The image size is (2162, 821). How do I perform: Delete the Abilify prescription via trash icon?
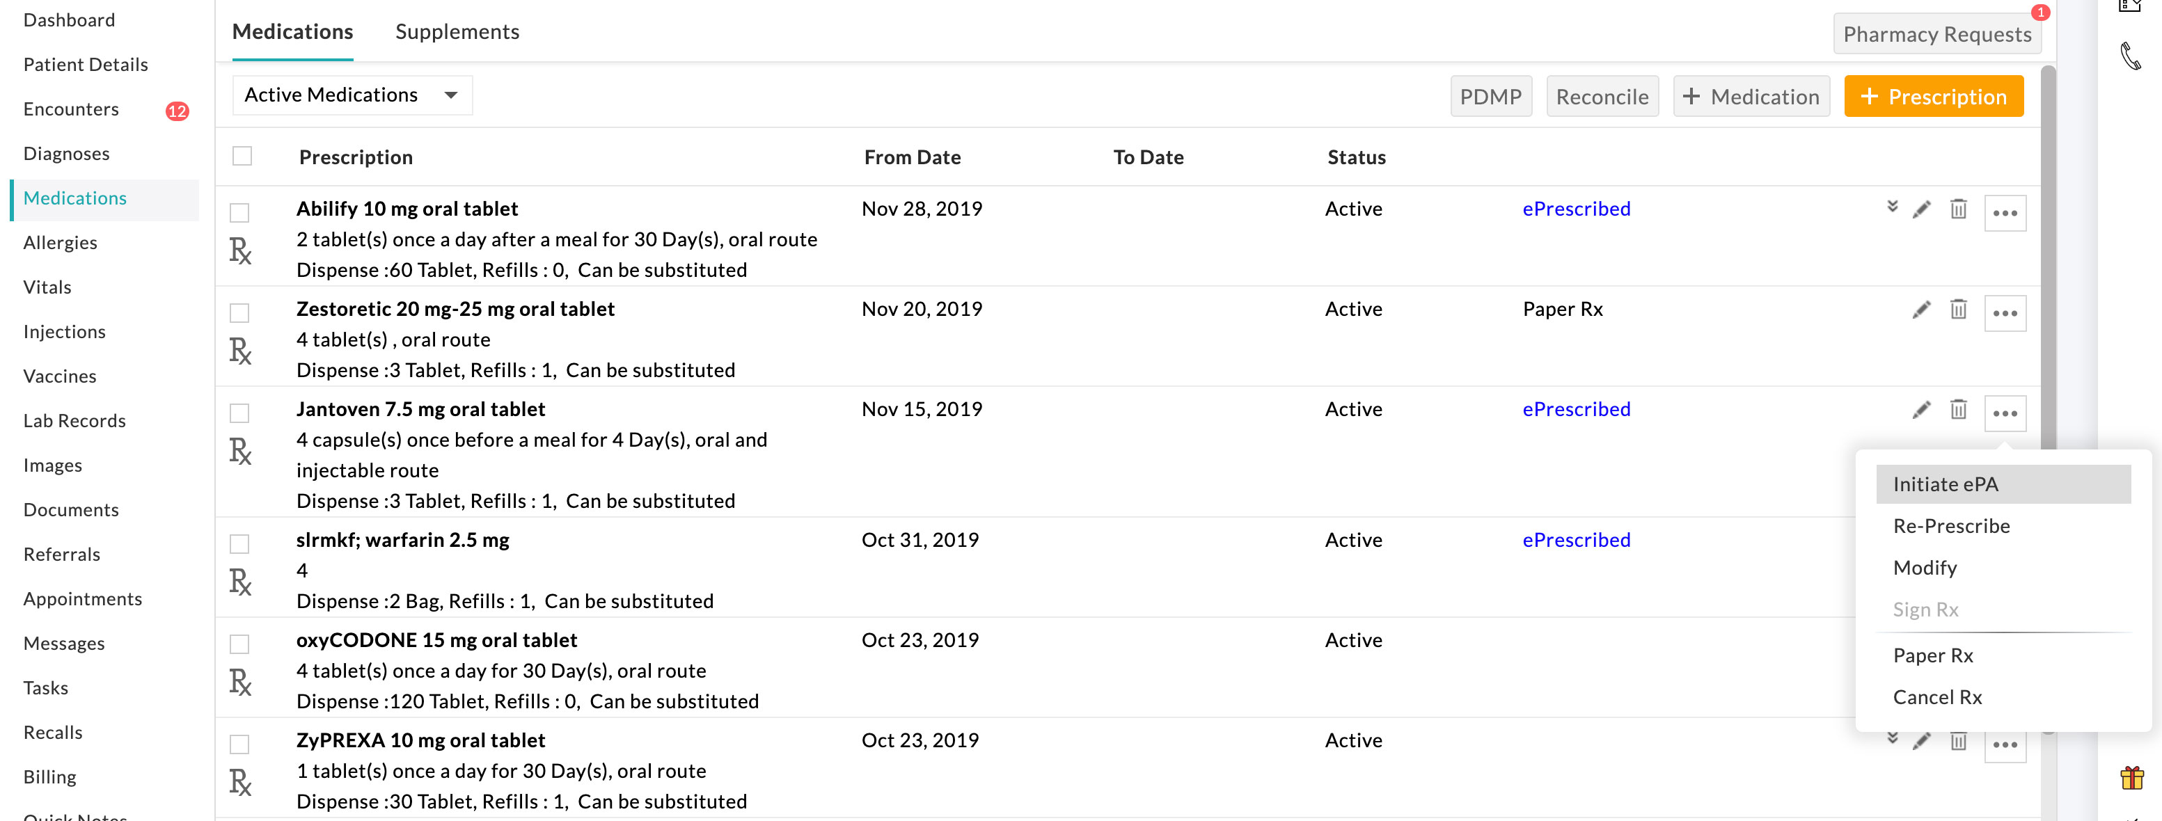point(1958,209)
